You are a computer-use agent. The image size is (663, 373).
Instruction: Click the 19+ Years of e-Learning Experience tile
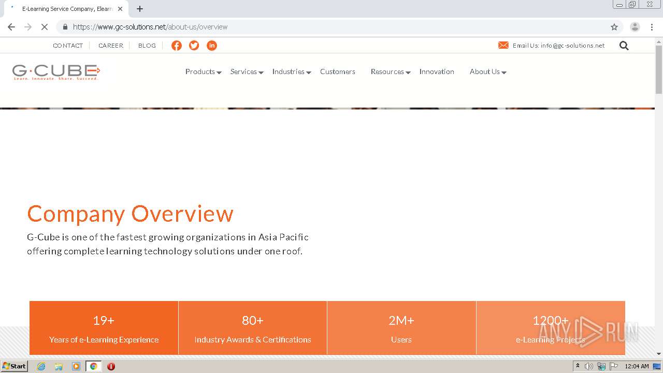pos(104,328)
